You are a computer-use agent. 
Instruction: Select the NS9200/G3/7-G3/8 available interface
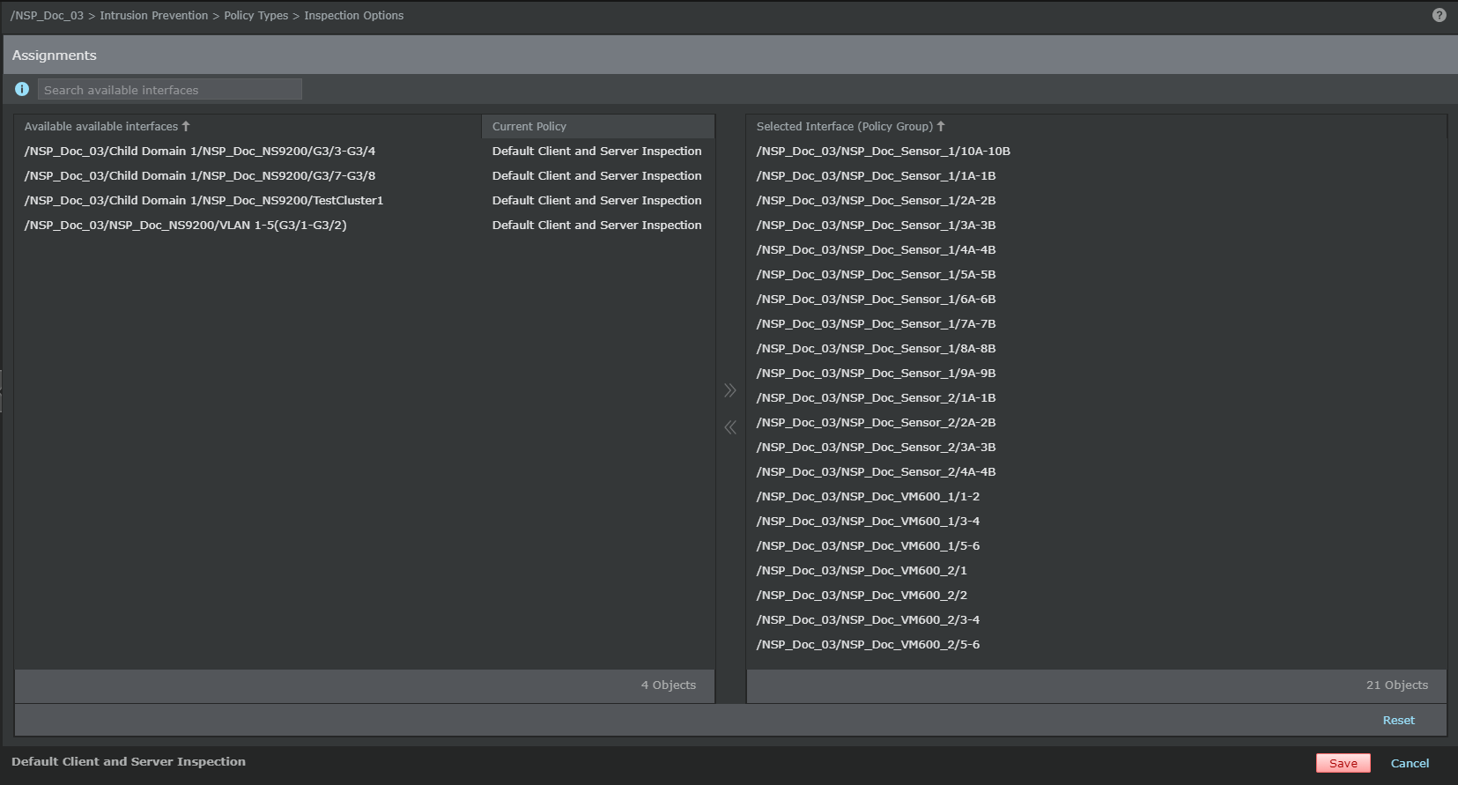pos(364,175)
